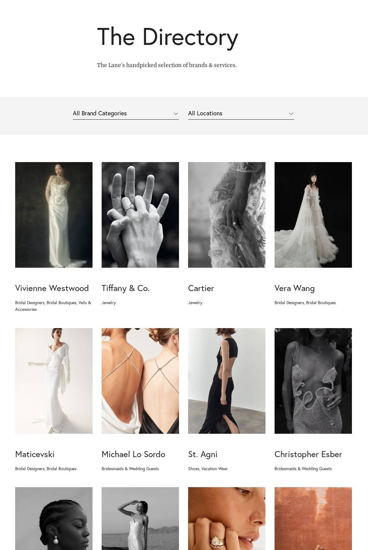Open the Vivienne Westwood photo

[54, 215]
